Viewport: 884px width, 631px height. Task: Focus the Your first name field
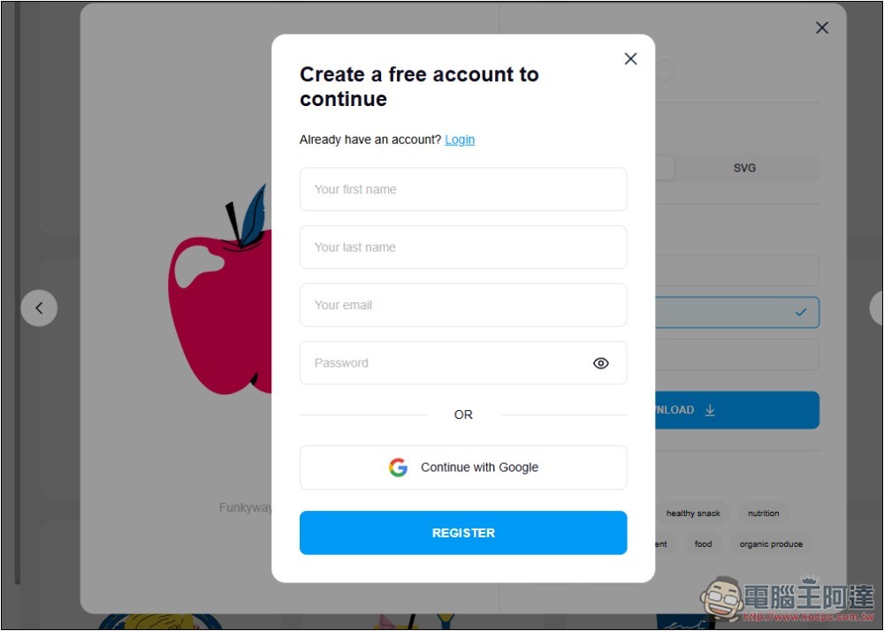(x=463, y=189)
